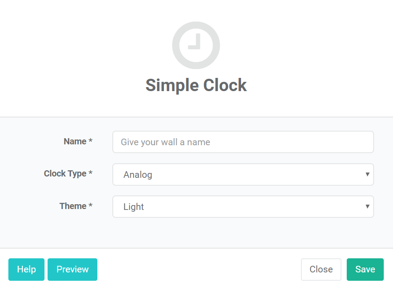Viewport: 393px width, 290px height.
Task: Click the 'Theme *' label
Action: coord(76,206)
